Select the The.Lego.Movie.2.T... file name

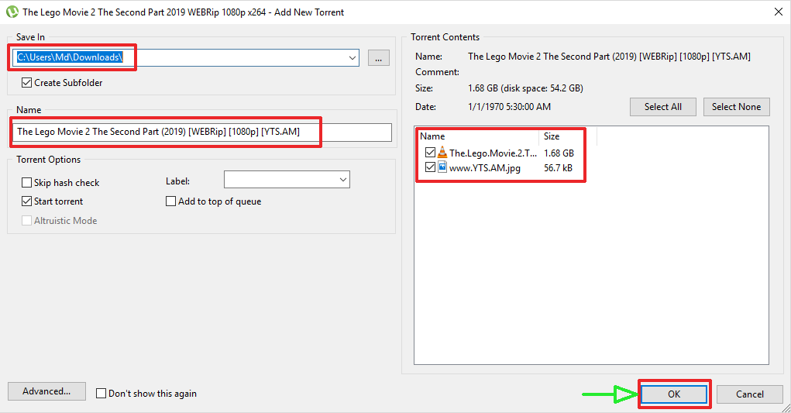point(493,153)
